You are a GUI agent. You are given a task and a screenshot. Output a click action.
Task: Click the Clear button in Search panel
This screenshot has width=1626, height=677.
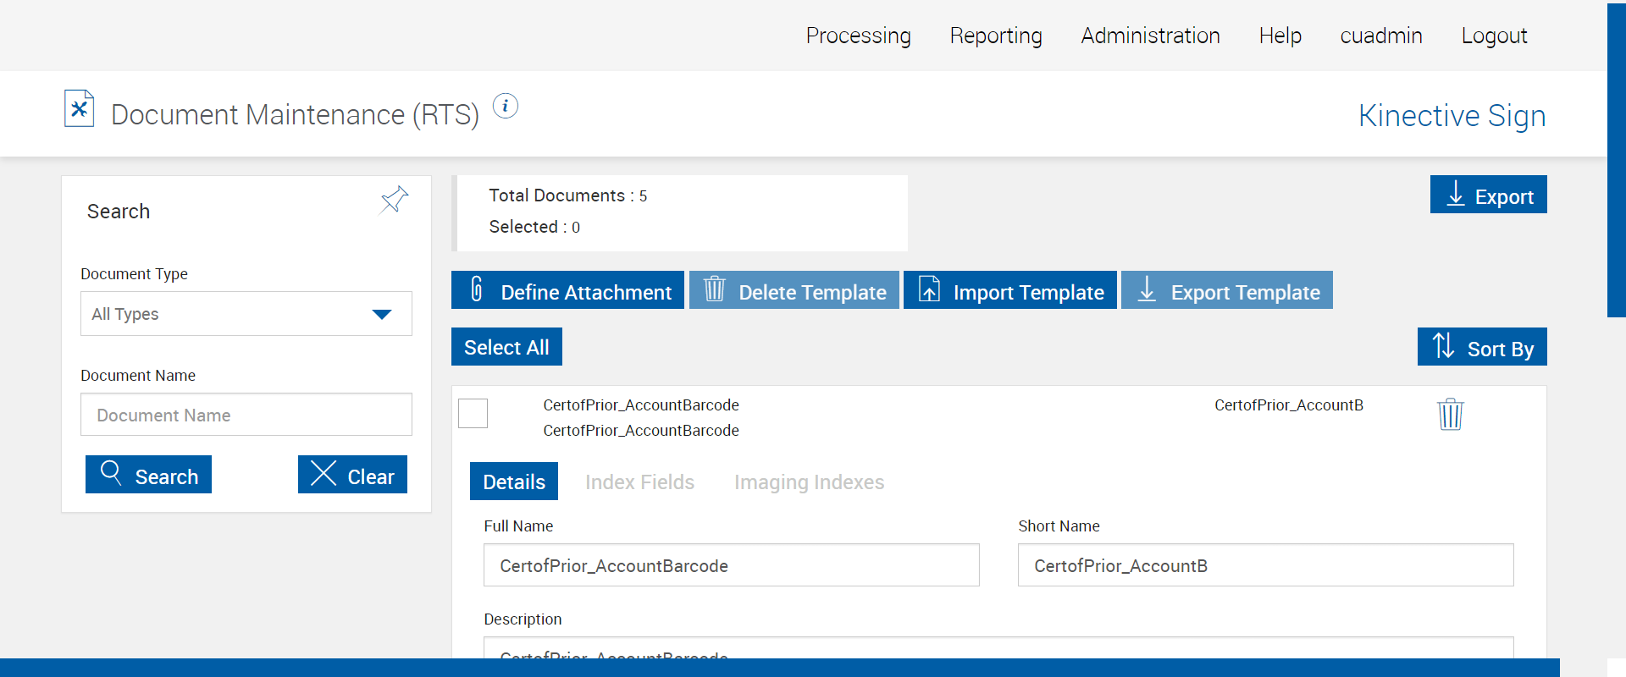tap(352, 475)
